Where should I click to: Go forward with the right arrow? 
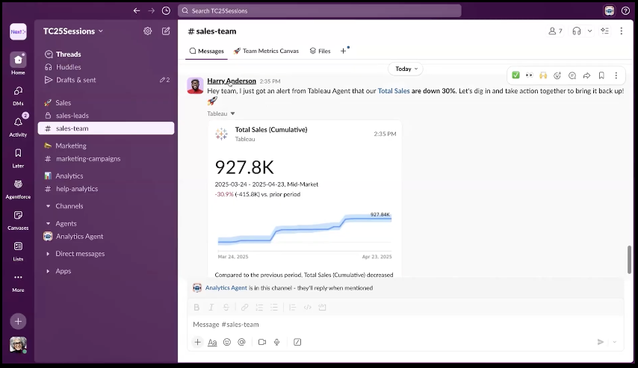point(152,11)
